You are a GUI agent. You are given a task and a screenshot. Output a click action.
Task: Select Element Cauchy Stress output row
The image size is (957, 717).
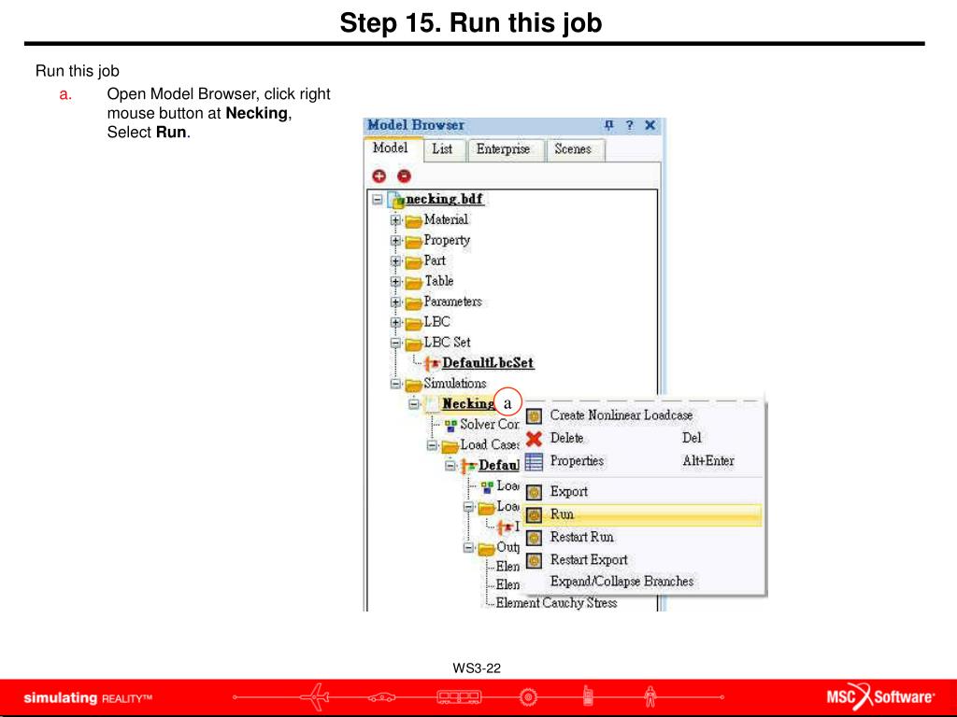pyautogui.click(x=556, y=603)
